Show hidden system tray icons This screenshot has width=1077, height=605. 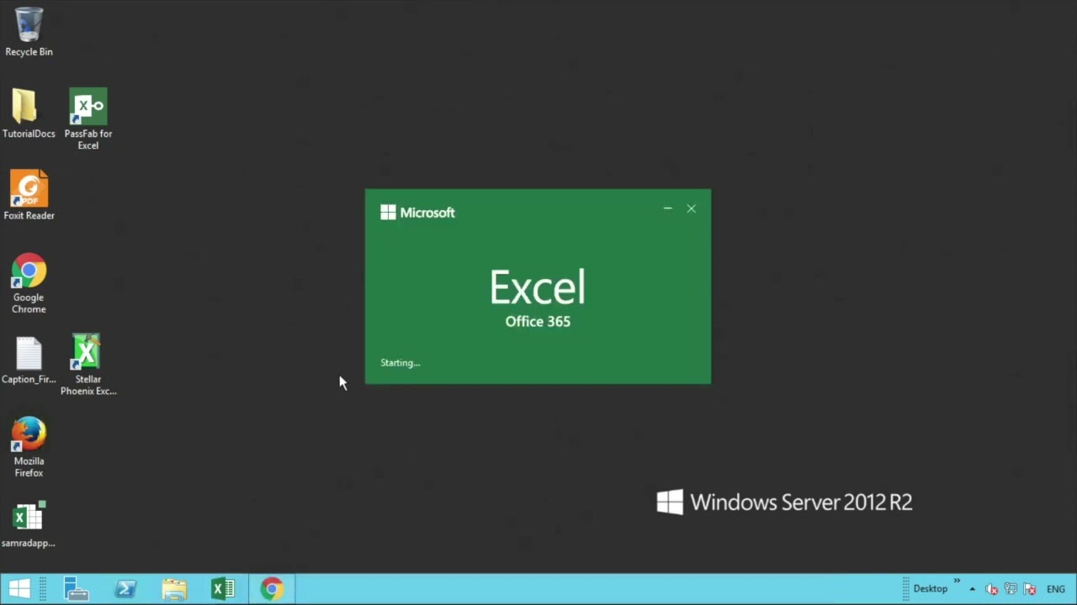[x=972, y=589]
